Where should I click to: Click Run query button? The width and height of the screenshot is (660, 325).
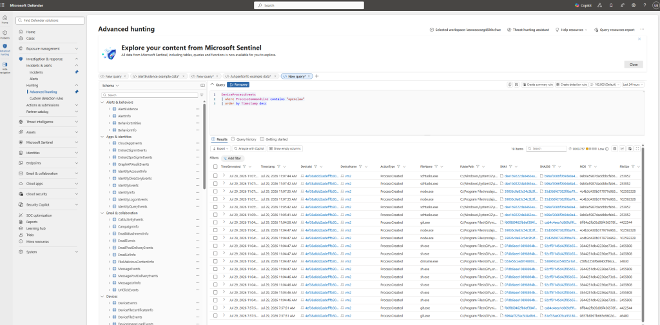pyautogui.click(x=238, y=84)
